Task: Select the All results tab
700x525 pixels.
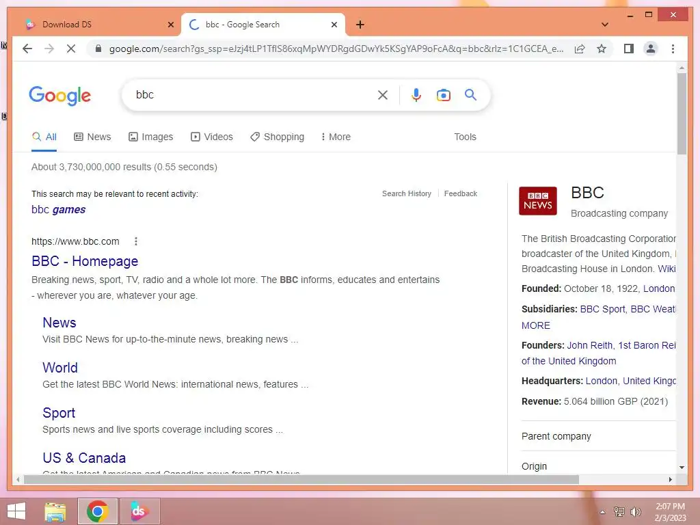Action: pyautogui.click(x=44, y=137)
